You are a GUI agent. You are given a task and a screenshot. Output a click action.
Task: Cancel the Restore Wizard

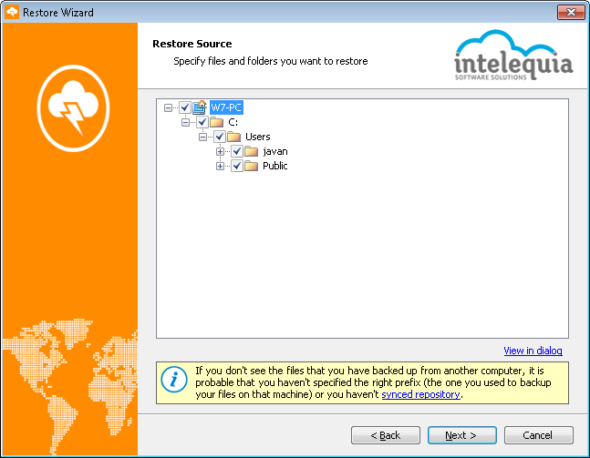pos(538,435)
